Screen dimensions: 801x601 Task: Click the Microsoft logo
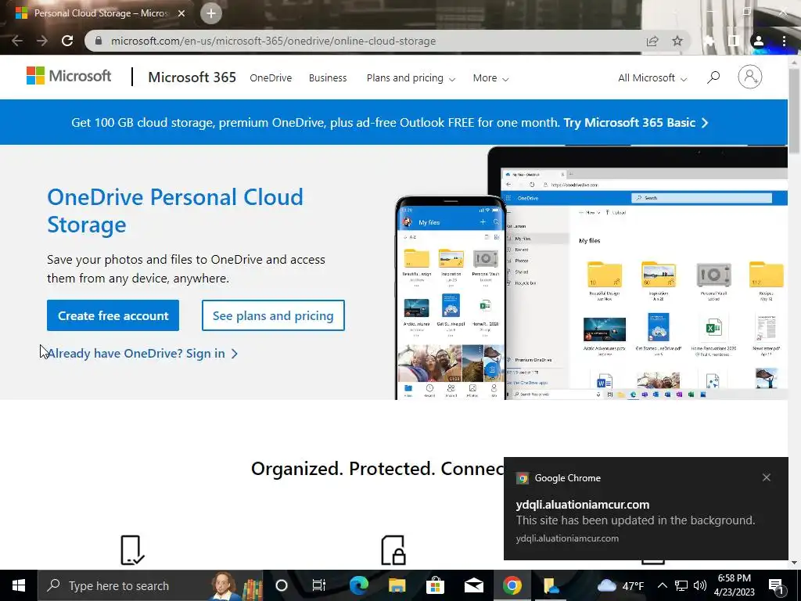pyautogui.click(x=69, y=76)
